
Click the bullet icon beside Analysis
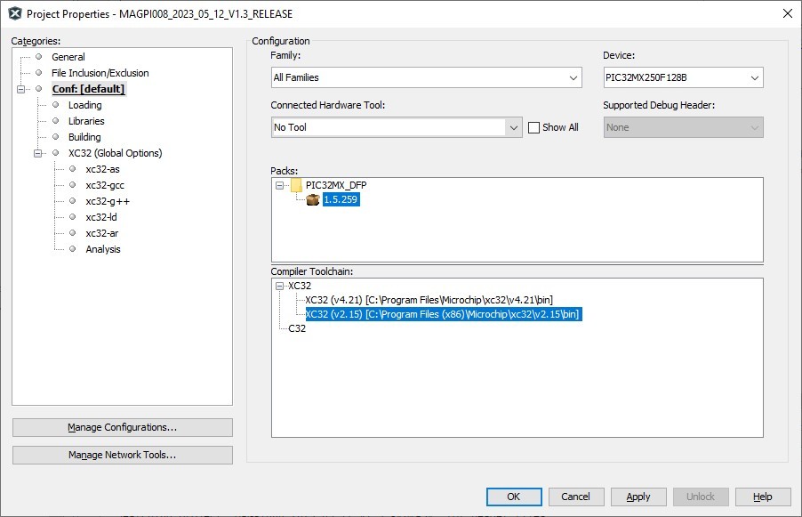click(73, 249)
